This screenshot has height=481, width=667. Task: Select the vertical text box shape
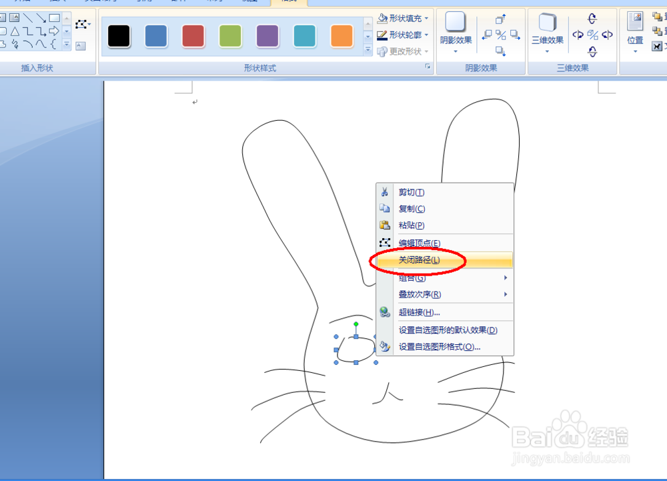(15, 18)
